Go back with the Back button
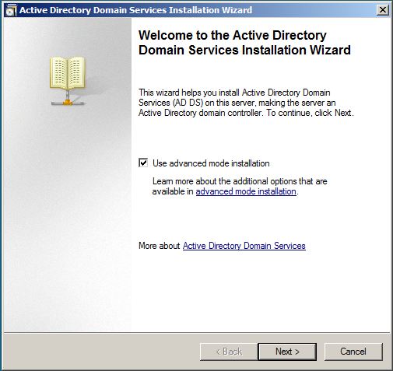 click(229, 352)
